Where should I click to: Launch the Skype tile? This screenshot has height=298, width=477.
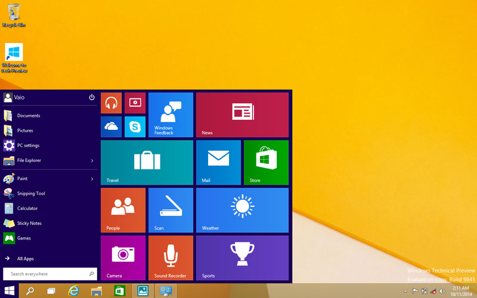click(x=135, y=126)
